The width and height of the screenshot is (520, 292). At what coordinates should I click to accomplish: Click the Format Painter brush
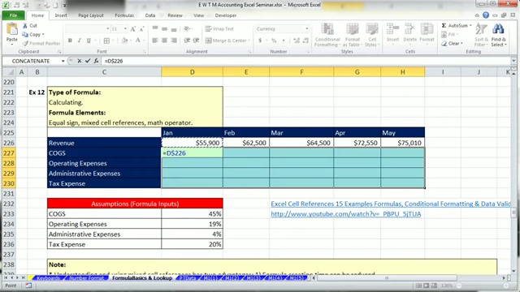click(x=25, y=43)
